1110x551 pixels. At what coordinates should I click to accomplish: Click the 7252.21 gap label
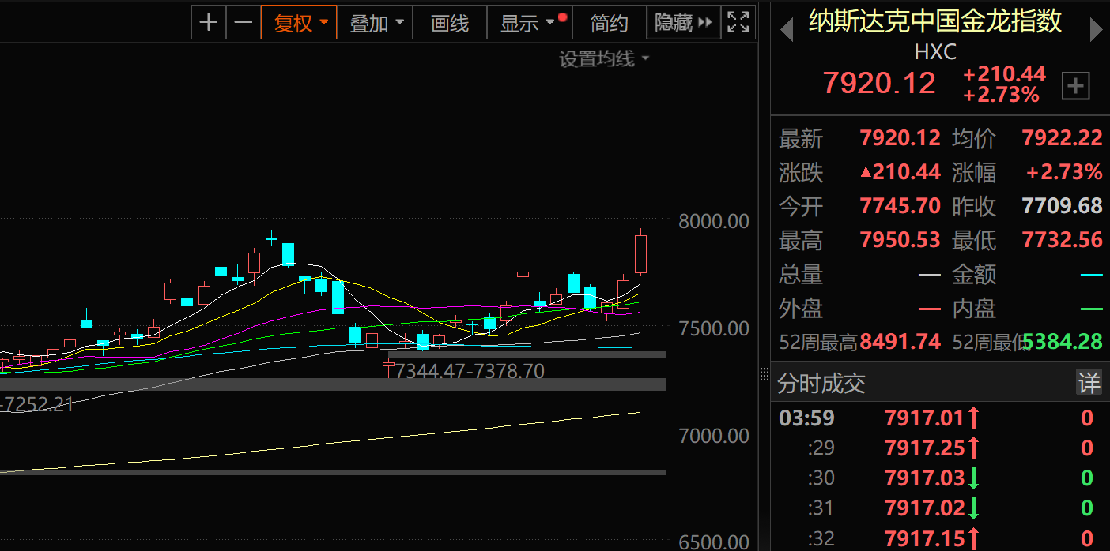tap(37, 404)
